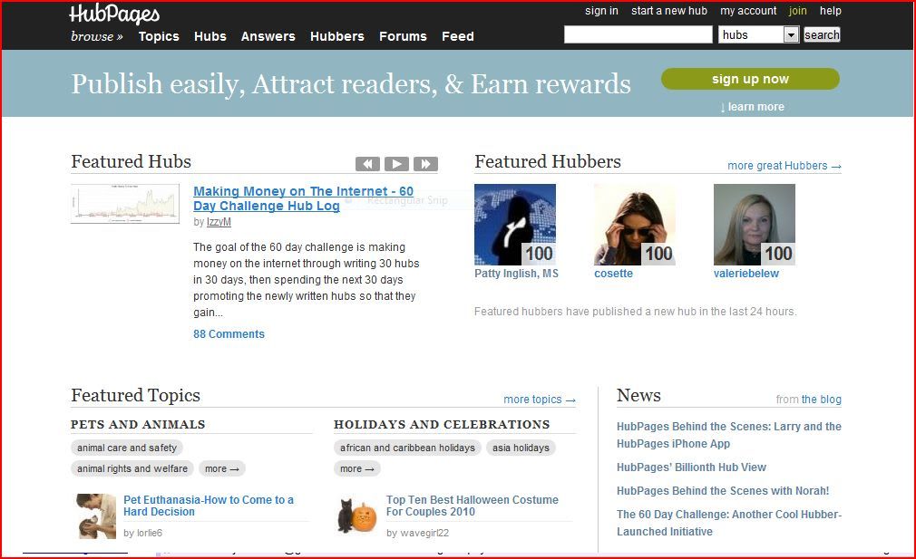
Task: Click start a new hub
Action: click(669, 11)
